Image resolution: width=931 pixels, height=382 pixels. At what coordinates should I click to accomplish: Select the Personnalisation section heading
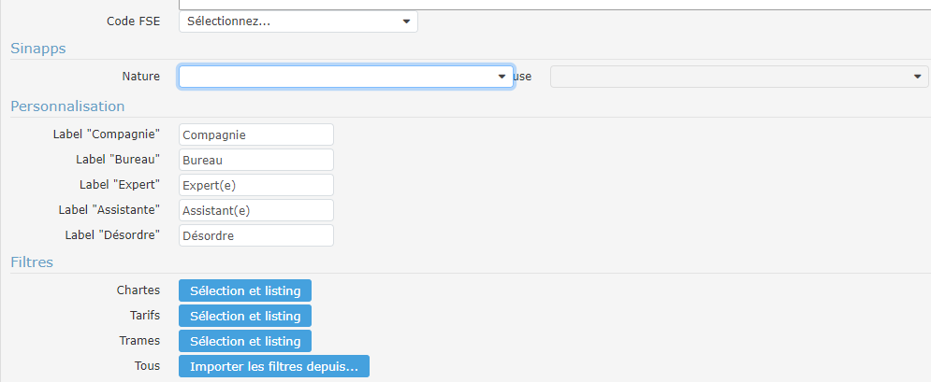pos(67,106)
